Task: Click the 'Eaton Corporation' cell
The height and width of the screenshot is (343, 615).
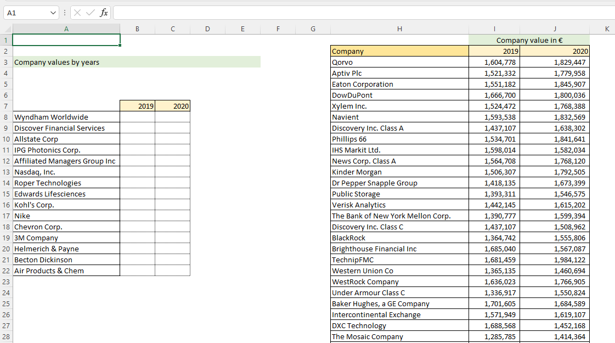Action: tap(399, 85)
